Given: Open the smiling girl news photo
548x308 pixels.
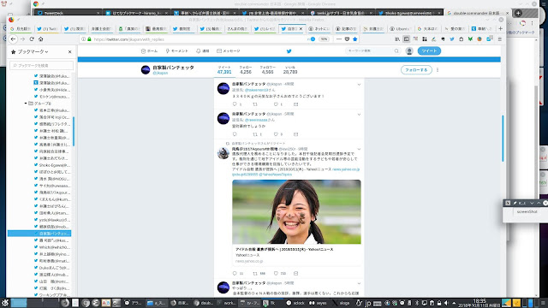Looking at the screenshot, I should [296, 211].
